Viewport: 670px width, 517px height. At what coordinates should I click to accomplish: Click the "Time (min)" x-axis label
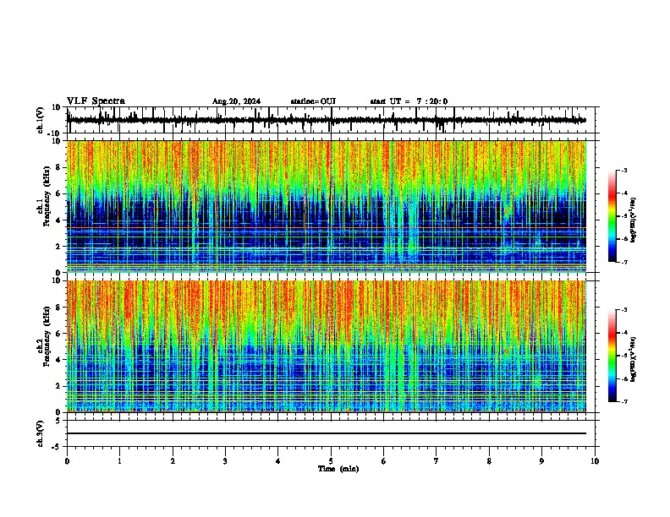tap(338, 469)
